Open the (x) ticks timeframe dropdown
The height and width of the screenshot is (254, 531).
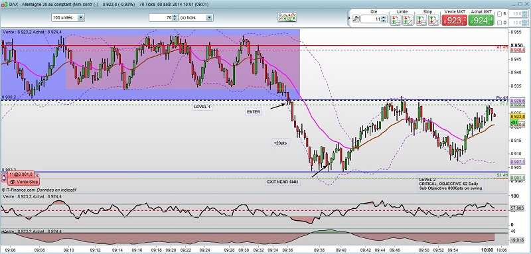click(196, 18)
